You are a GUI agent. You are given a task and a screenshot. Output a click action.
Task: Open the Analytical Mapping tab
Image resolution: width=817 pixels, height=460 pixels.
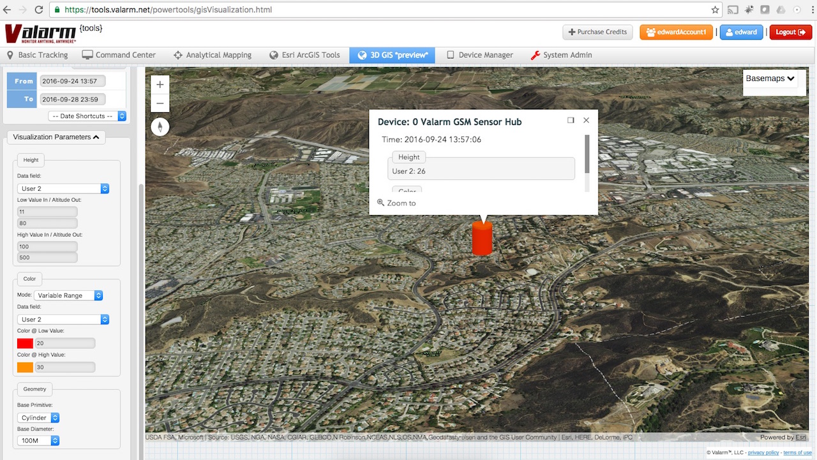point(213,55)
